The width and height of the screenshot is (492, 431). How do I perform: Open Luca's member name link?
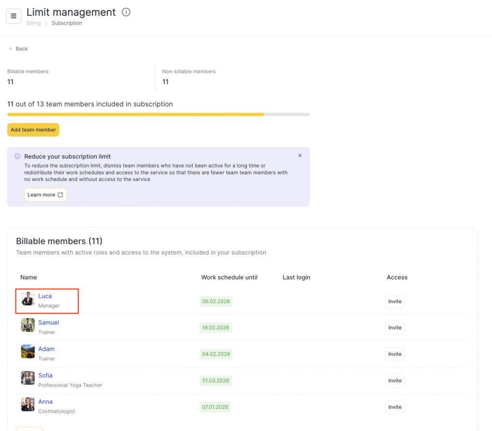point(45,296)
